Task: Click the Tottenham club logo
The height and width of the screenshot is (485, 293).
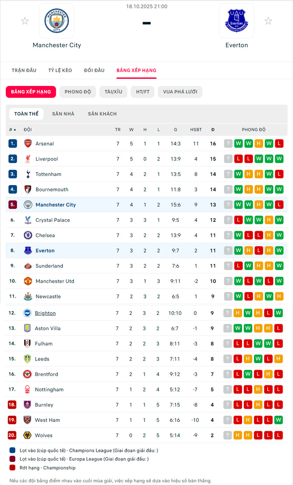Action: click(x=28, y=174)
